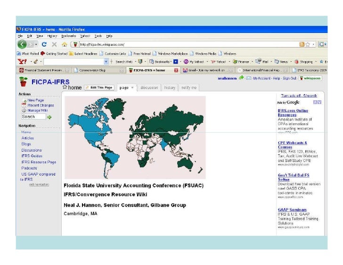Open Mail on the Yahoo toolbar
The width and height of the screenshot is (343, 265).
click(x=262, y=61)
